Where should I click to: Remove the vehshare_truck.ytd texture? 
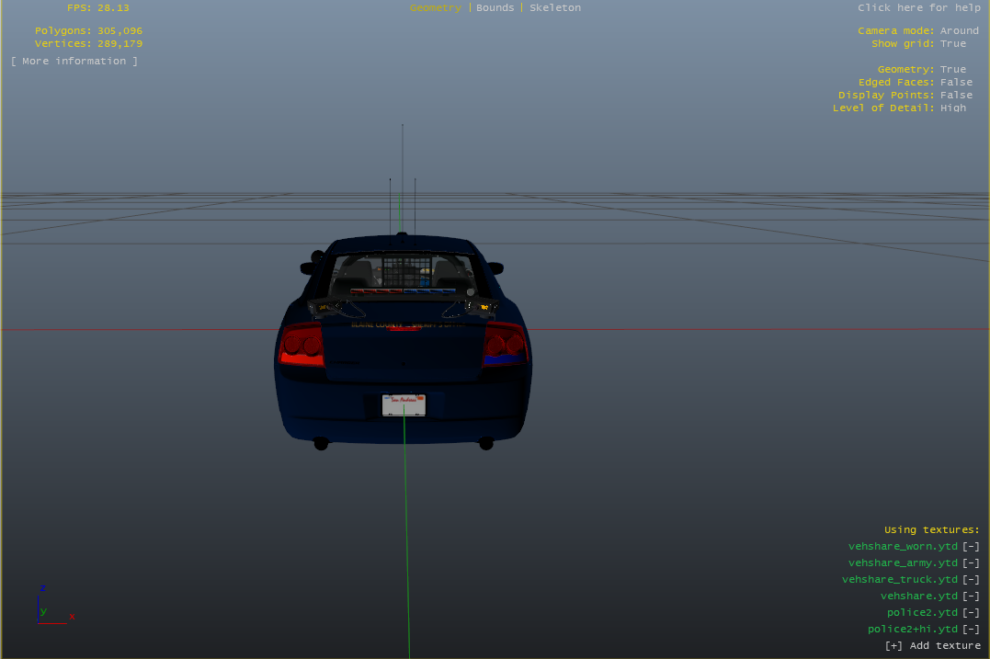click(x=971, y=579)
